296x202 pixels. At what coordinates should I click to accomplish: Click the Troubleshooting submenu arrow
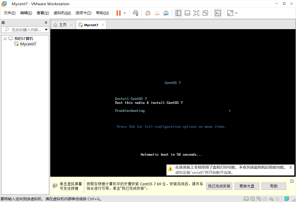pyautogui.click(x=230, y=111)
